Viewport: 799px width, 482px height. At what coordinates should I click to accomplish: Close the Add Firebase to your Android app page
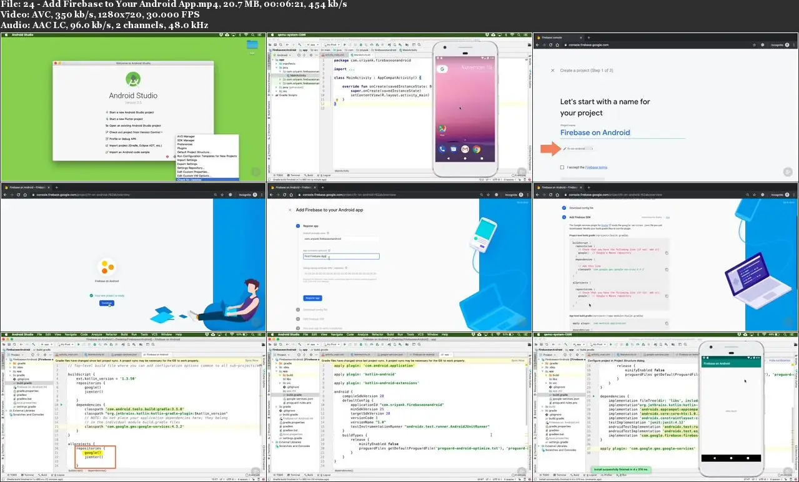click(289, 210)
